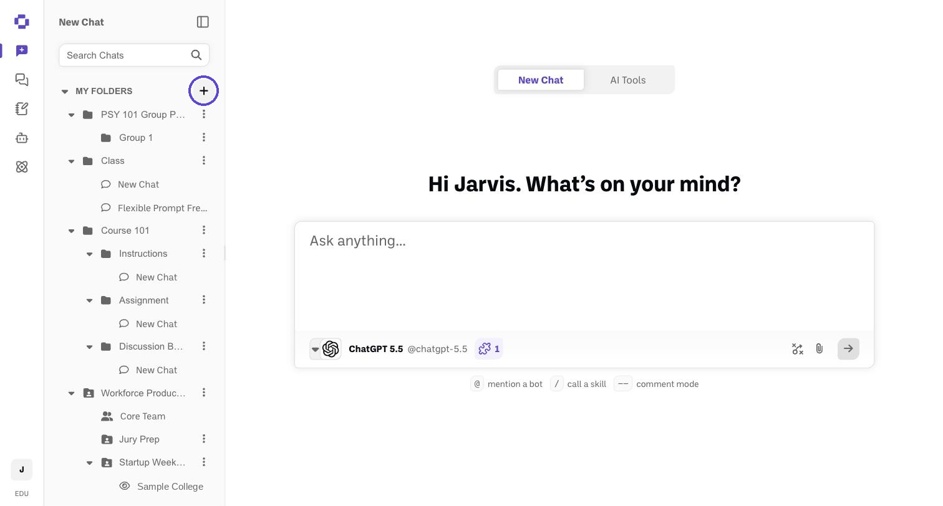Open the new chat icon in the left rail
Viewport: 943px width, 506px height.
[x=22, y=50]
